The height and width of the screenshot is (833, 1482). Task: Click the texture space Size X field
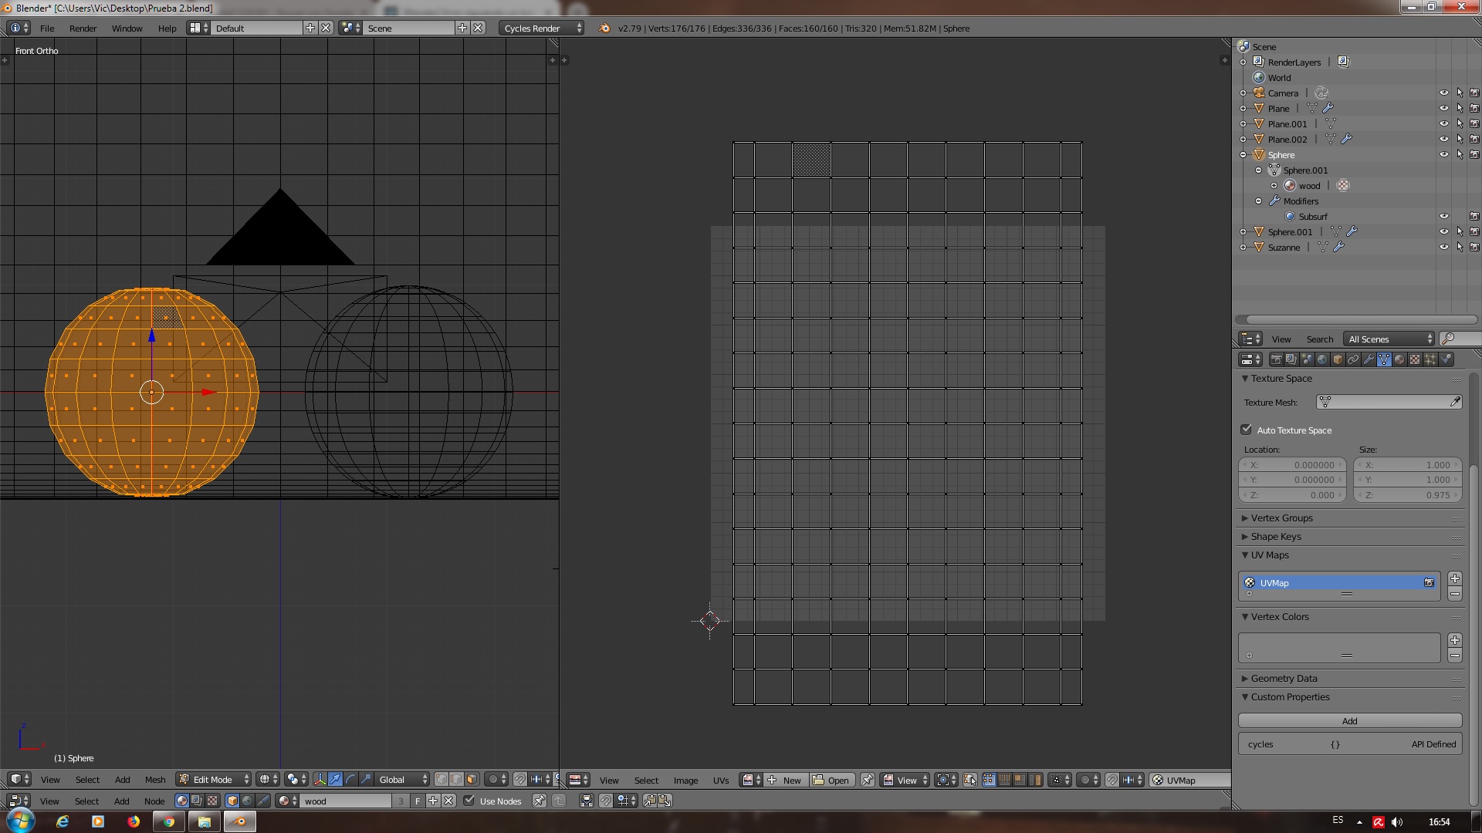point(1407,464)
